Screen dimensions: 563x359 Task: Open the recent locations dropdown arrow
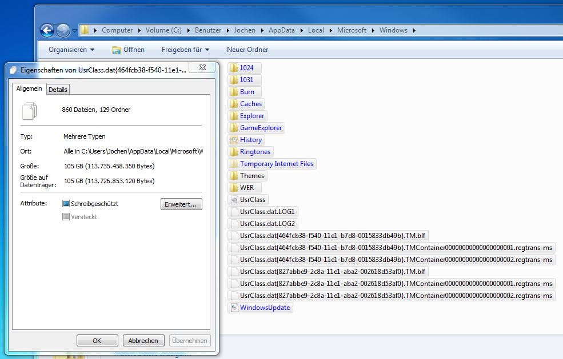click(74, 31)
